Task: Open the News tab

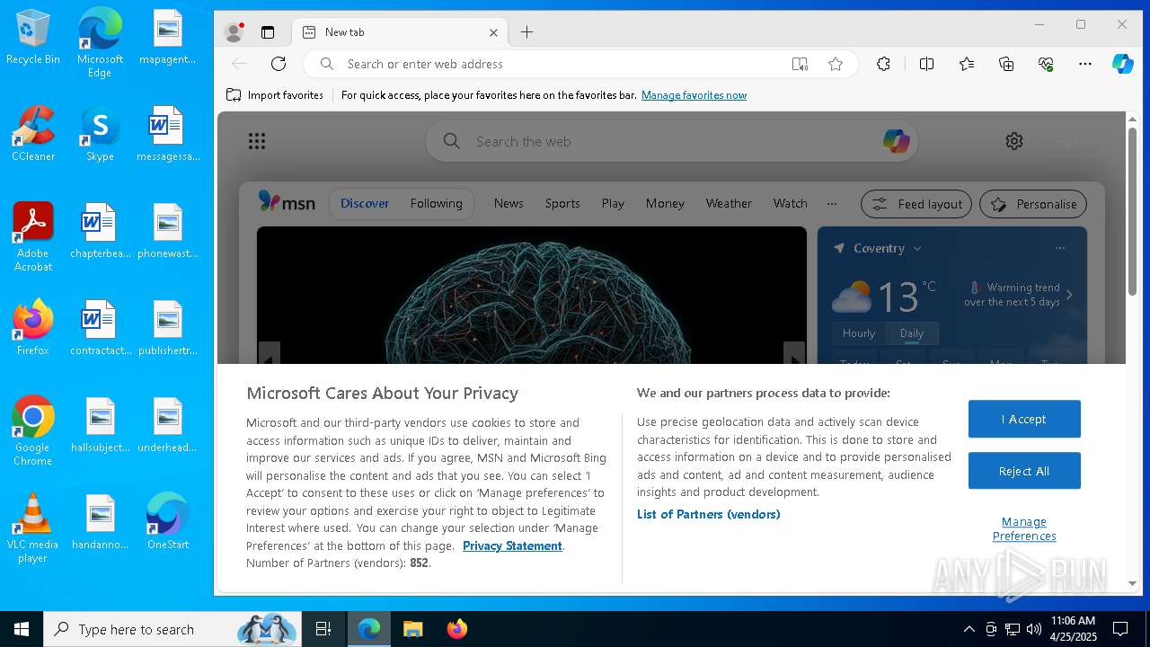Action: pos(509,203)
